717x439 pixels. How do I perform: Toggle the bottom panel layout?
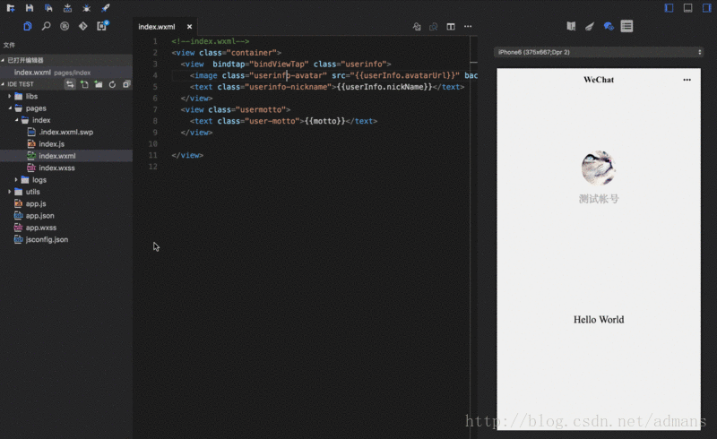687,8
